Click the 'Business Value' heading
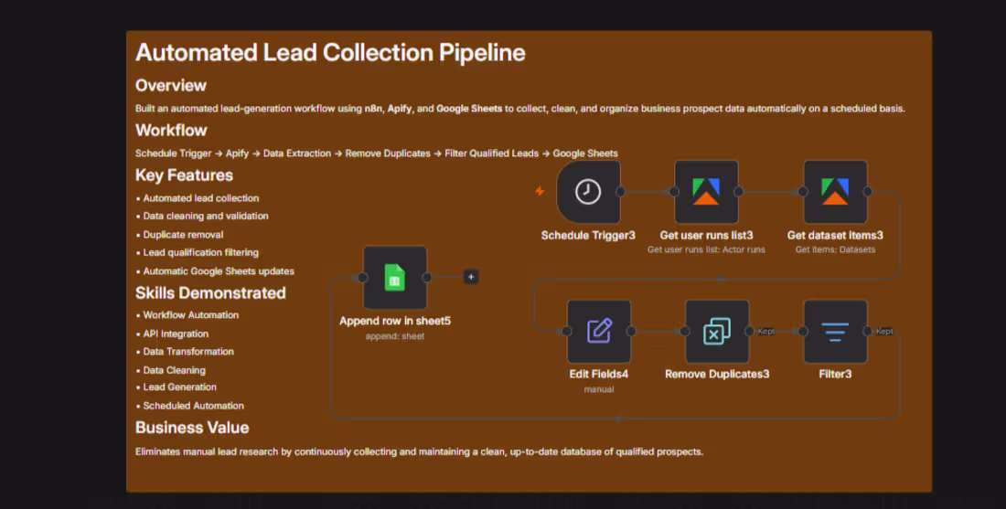This screenshot has width=1006, height=509. pyautogui.click(x=192, y=428)
